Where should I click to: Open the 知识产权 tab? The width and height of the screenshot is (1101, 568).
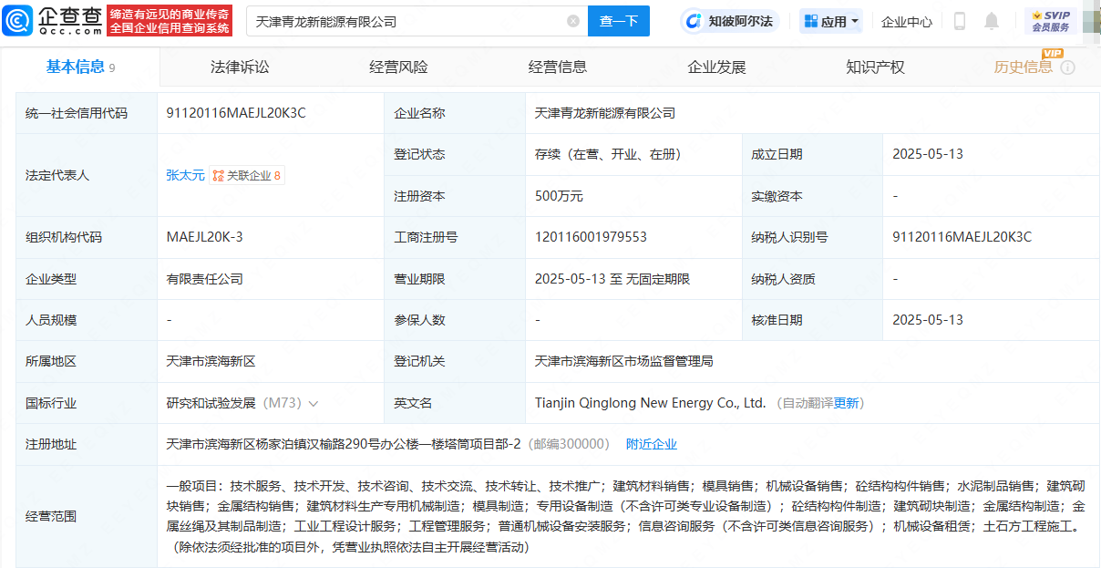pyautogui.click(x=874, y=66)
